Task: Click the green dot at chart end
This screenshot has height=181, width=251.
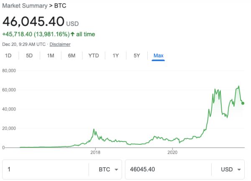Action: coord(243,103)
